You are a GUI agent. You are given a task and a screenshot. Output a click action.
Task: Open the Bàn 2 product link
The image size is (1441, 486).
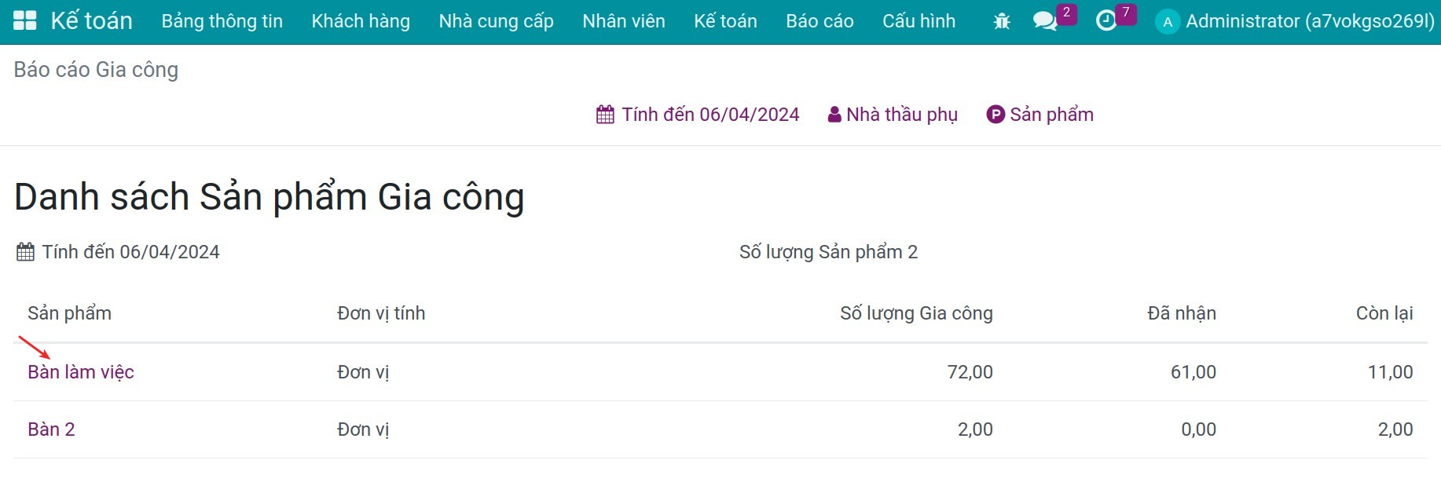50,429
